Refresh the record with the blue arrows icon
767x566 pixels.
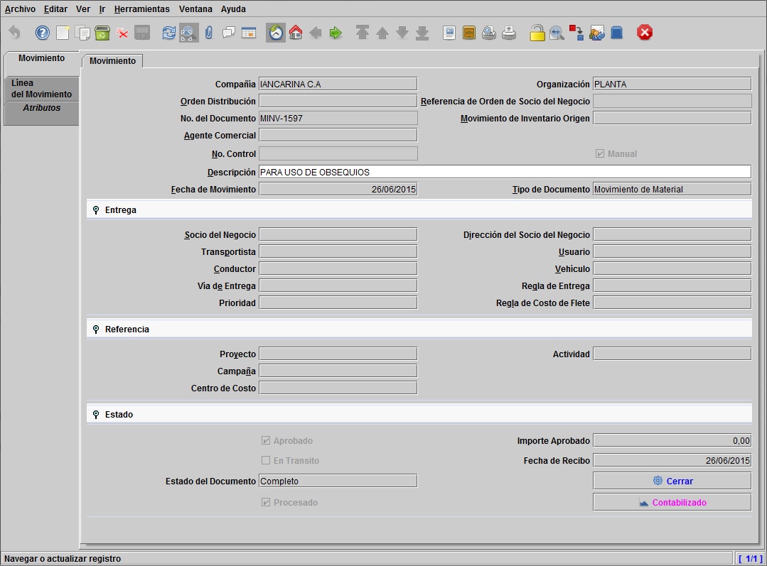tap(168, 33)
